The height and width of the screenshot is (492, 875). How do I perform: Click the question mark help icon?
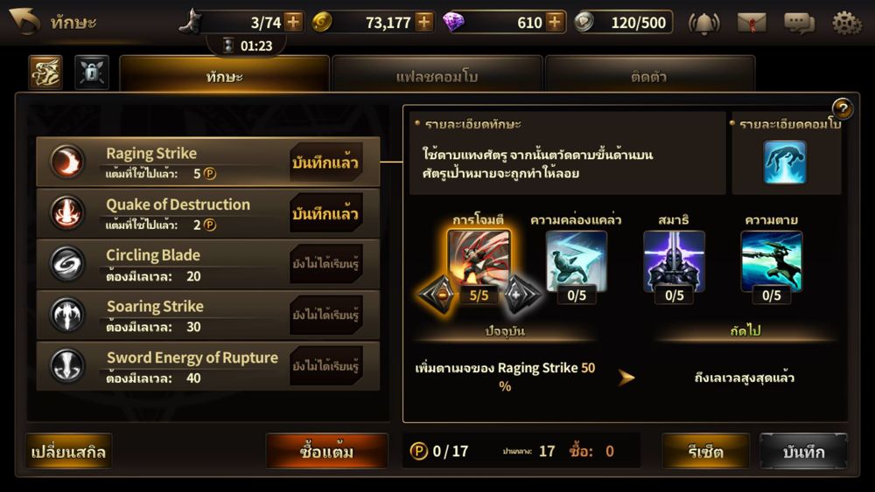click(843, 108)
